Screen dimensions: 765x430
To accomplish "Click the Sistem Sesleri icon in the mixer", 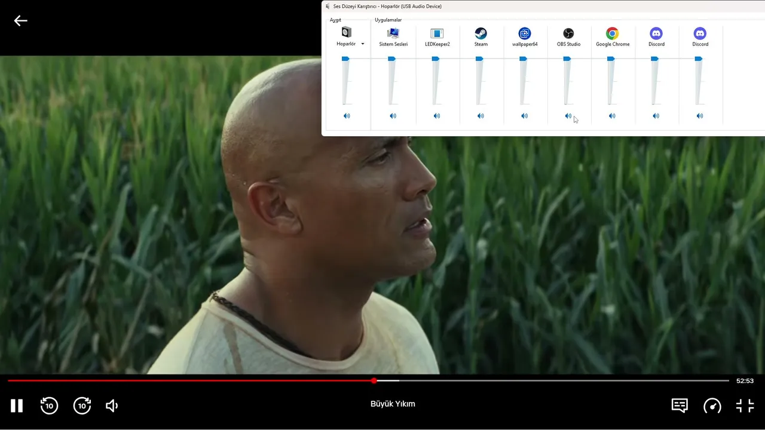I will (x=393, y=33).
